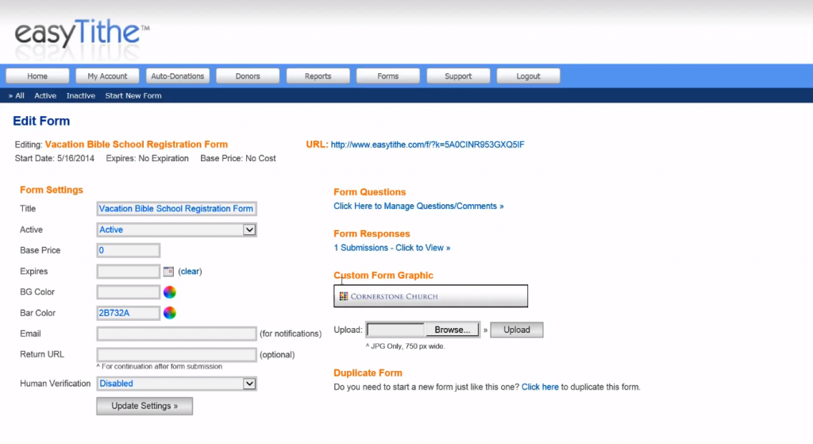The width and height of the screenshot is (813, 444).
Task: Switch to the Inactive forms tab
Action: [81, 96]
